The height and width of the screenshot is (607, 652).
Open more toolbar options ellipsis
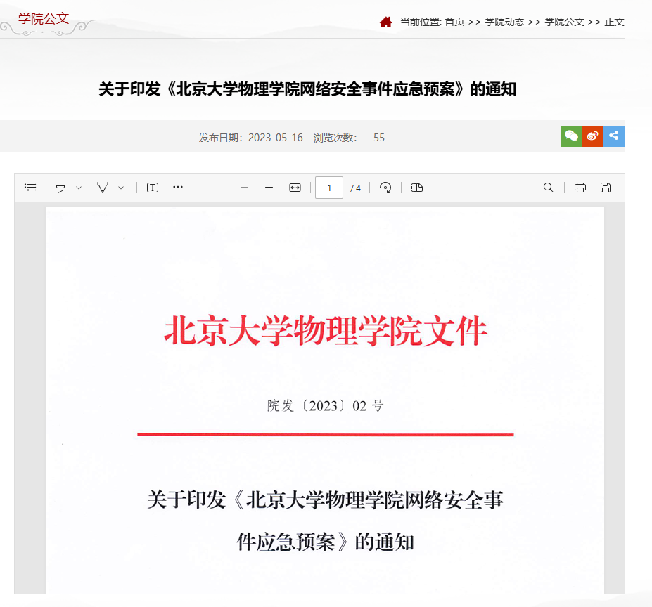tap(178, 188)
